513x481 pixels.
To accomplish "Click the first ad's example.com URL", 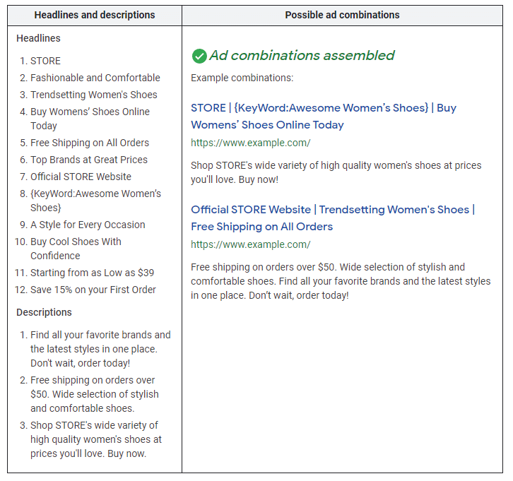I will [x=250, y=143].
